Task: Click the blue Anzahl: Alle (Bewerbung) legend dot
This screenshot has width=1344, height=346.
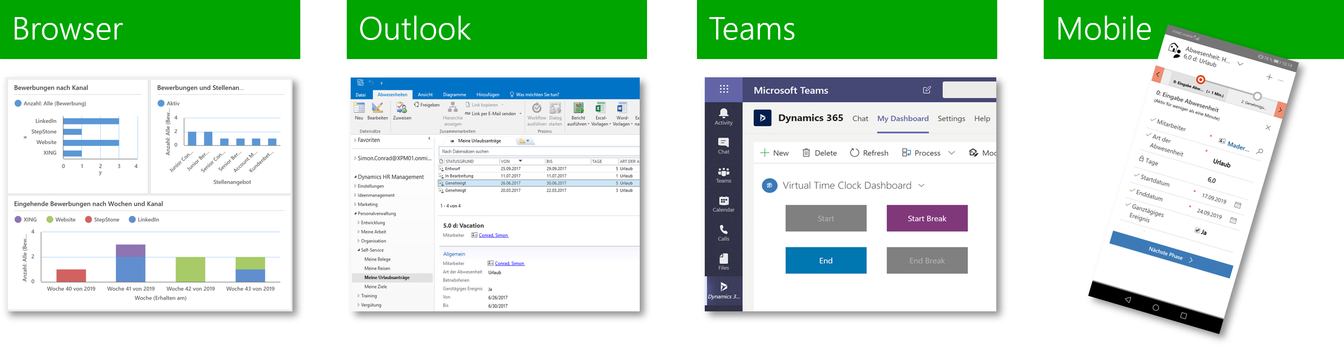Action: [18, 103]
